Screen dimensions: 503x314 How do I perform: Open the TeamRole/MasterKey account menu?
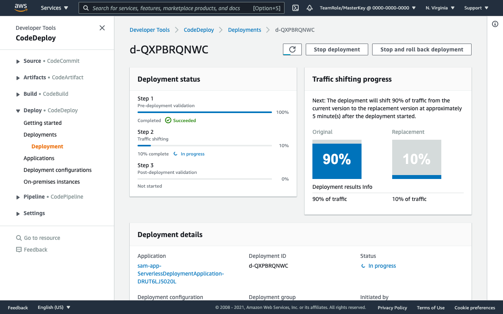368,8
